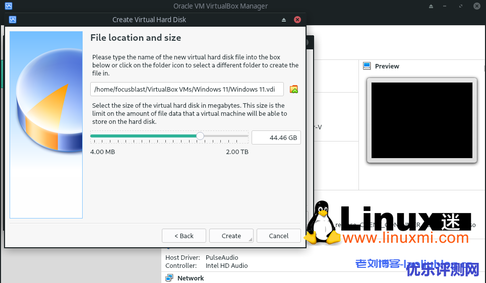
Task: Click the Host Driver label
Action: point(183,257)
